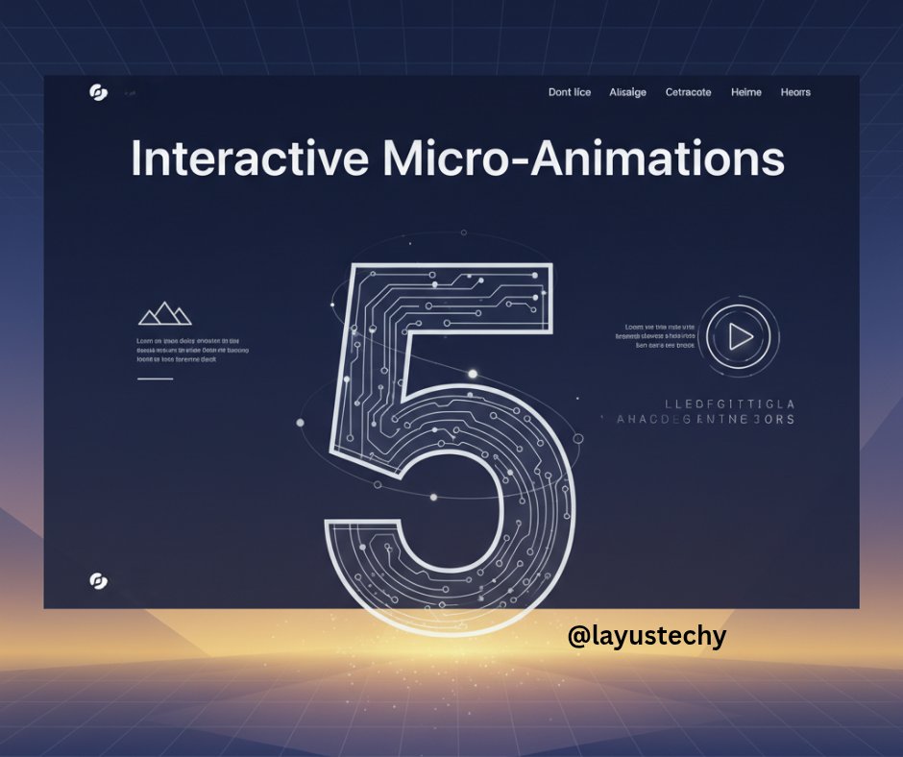The width and height of the screenshot is (903, 757).
Task: Click the paragraph below the mountain icon
Action: pyautogui.click(x=192, y=350)
